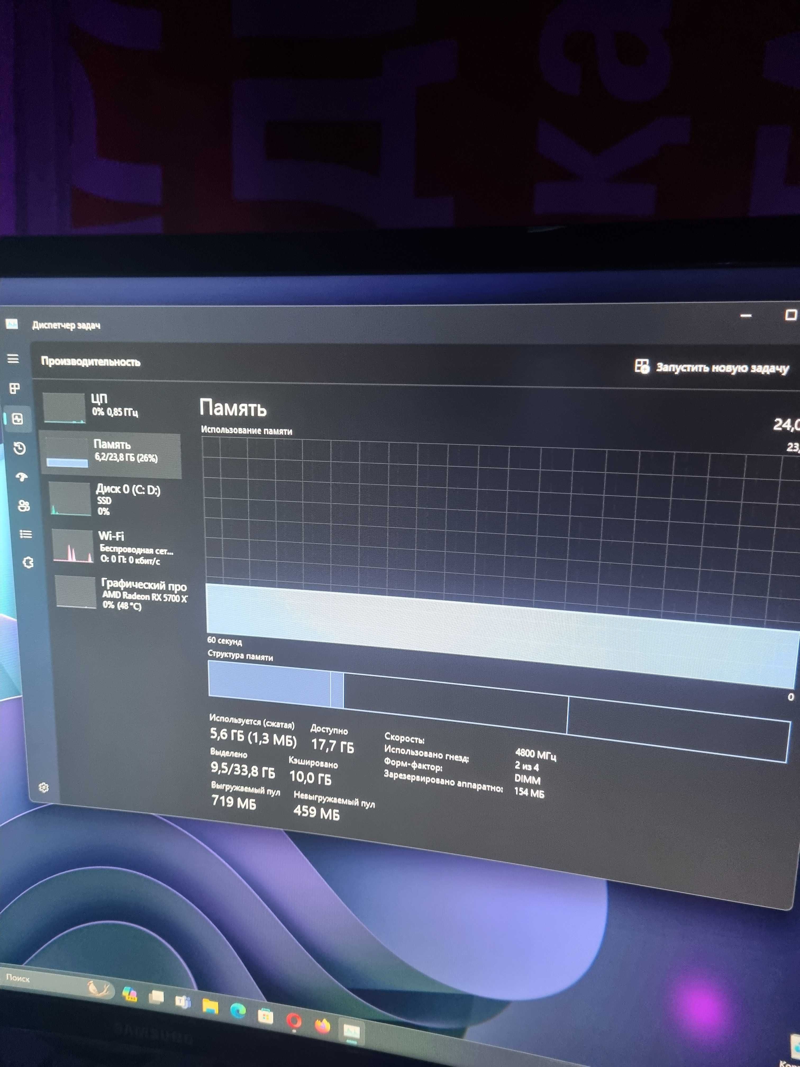
Task: Maximize the Task Manager window
Action: click(790, 315)
